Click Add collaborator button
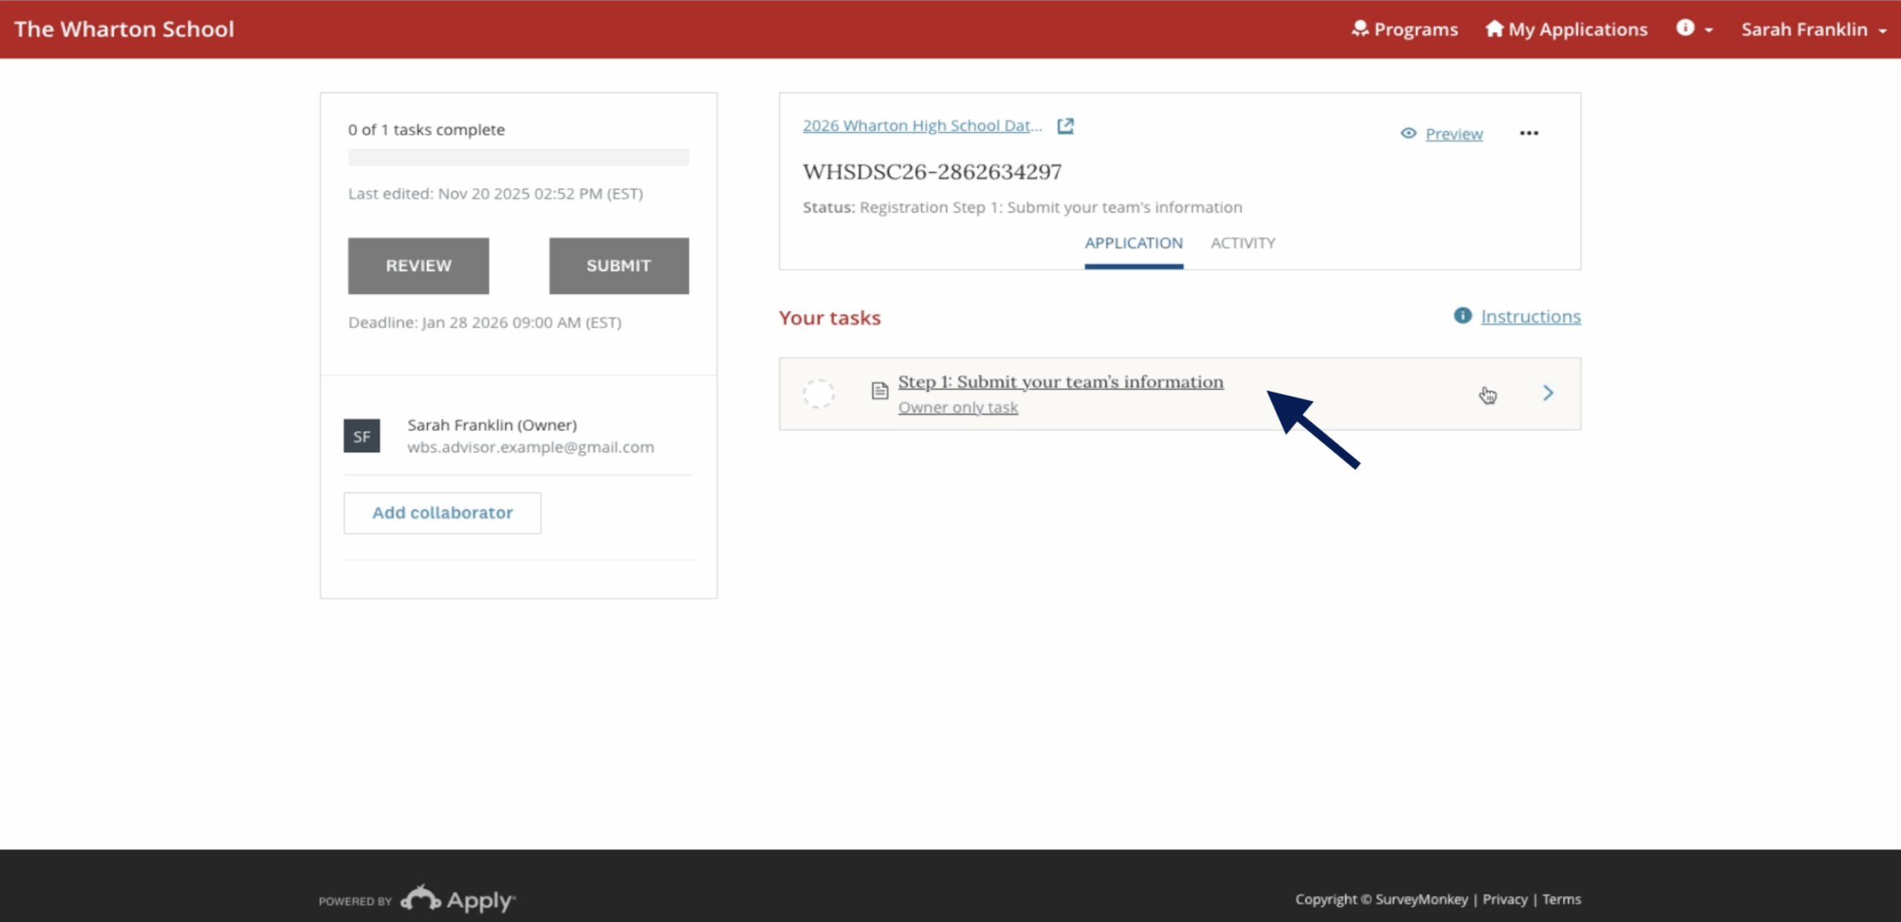Screen dimensions: 1901x922 click(443, 513)
